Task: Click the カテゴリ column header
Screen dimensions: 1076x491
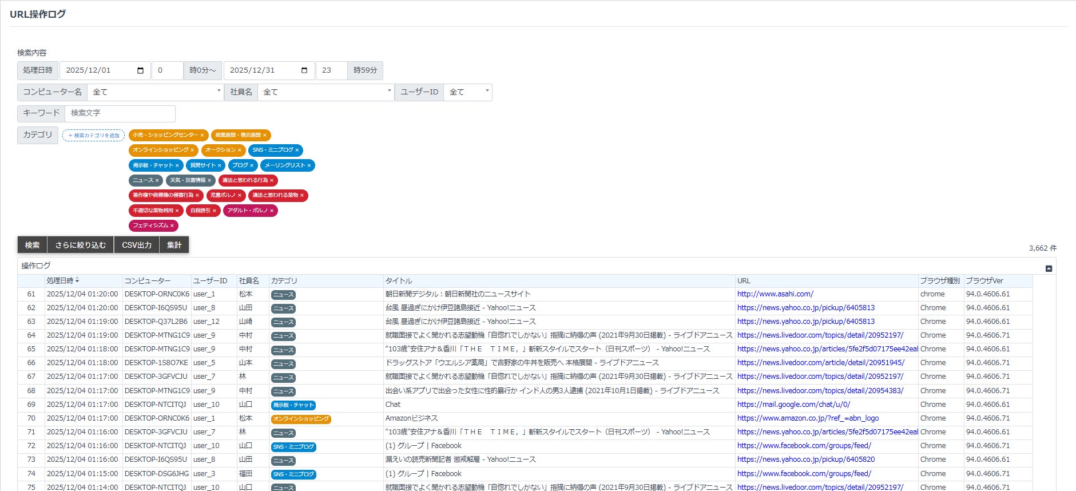Action: click(326, 280)
